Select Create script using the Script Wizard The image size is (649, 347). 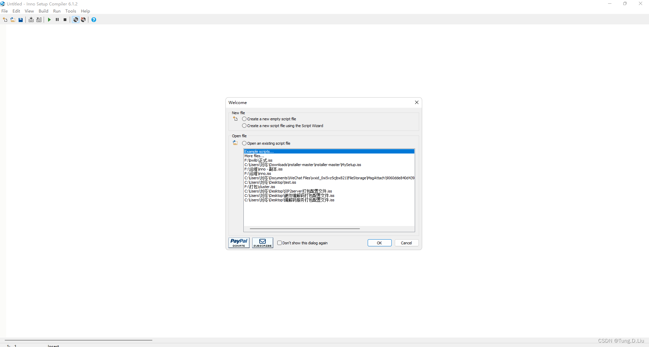point(283,126)
